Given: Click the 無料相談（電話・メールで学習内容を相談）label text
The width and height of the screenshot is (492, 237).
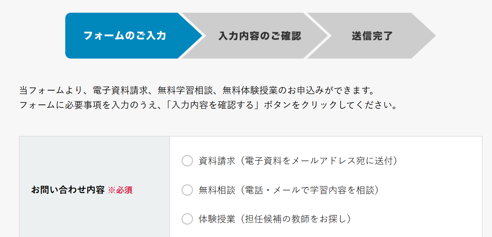Looking at the screenshot, I should tap(288, 190).
